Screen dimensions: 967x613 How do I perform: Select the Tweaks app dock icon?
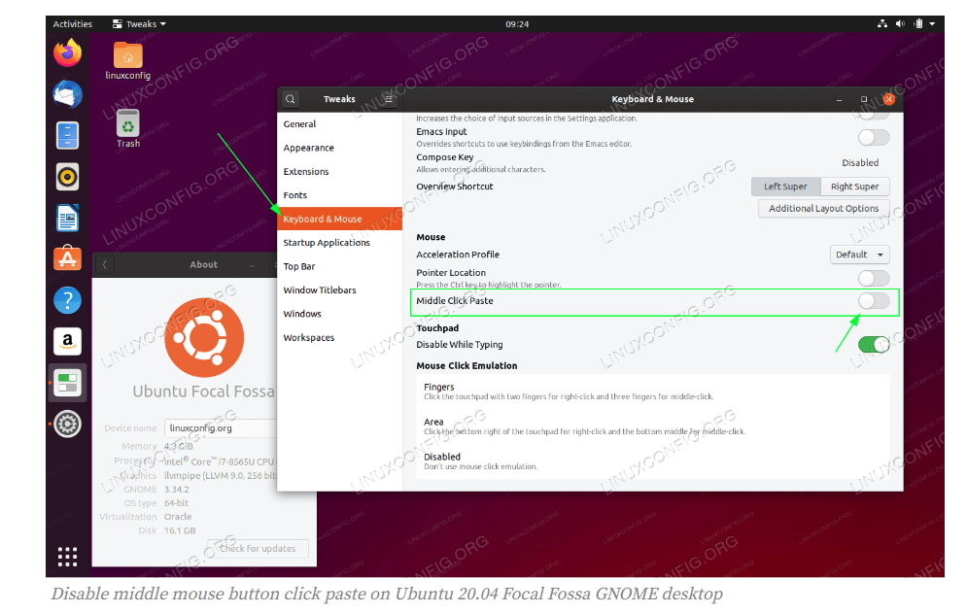pos(67,383)
